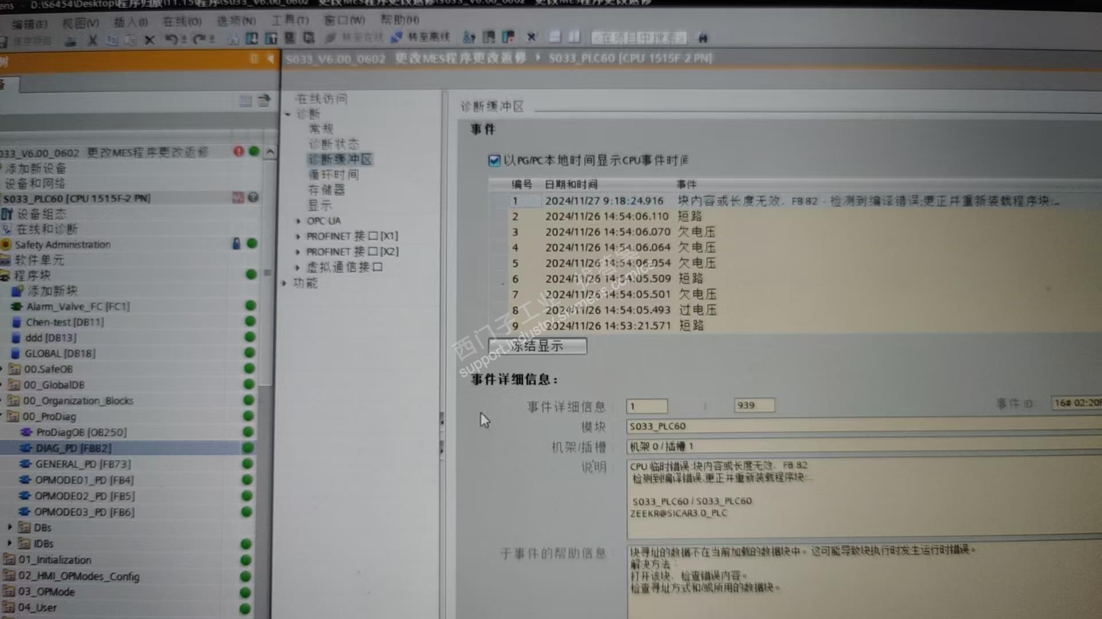Click delete X icon in toolbar

(150, 40)
